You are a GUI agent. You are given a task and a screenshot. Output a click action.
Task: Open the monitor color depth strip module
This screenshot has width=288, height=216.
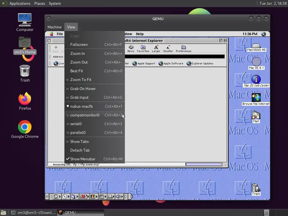point(94,197)
